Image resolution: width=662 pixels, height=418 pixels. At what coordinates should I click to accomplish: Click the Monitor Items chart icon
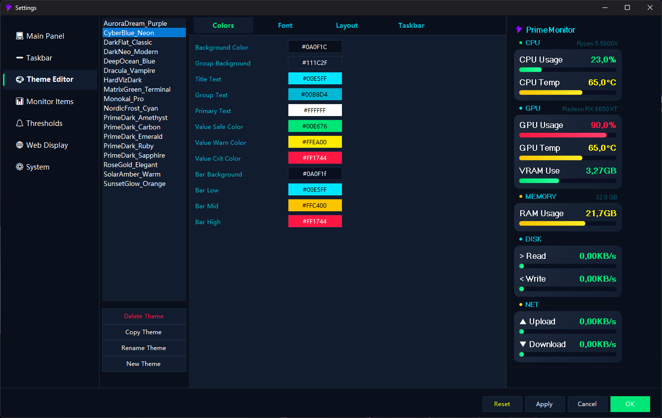click(20, 101)
